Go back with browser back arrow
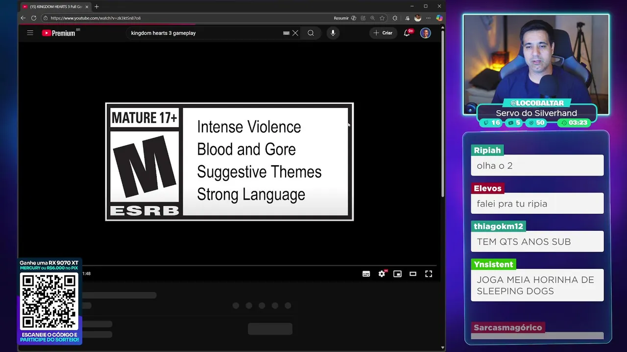627x352 pixels. pos(23,18)
